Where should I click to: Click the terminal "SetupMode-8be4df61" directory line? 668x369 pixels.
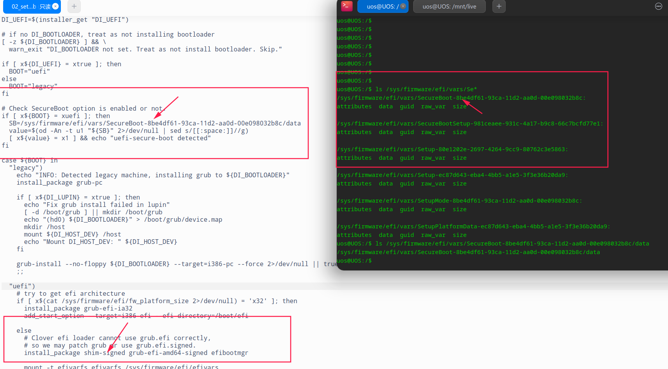[460, 201]
